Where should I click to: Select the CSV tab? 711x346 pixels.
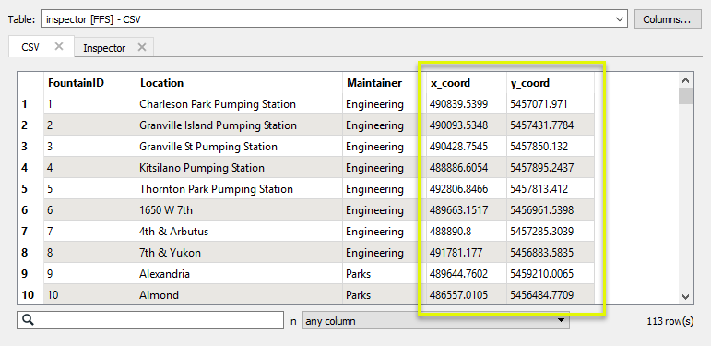[30, 47]
